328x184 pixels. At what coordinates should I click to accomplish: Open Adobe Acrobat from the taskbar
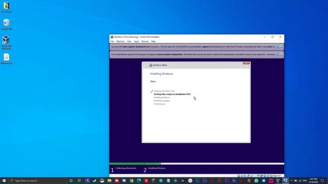(241, 180)
